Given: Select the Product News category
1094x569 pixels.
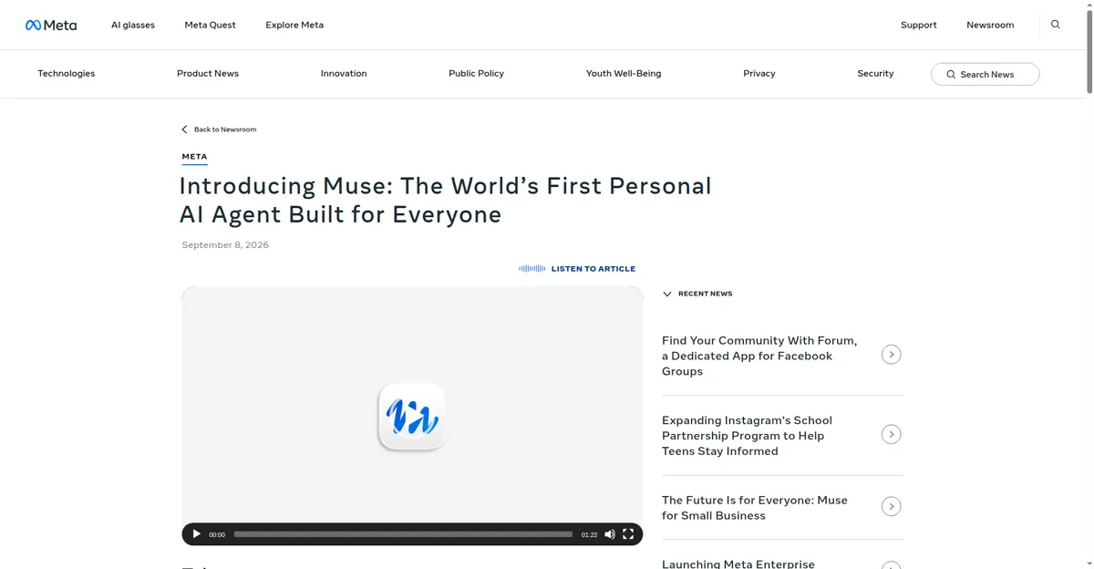Looking at the screenshot, I should tap(208, 74).
